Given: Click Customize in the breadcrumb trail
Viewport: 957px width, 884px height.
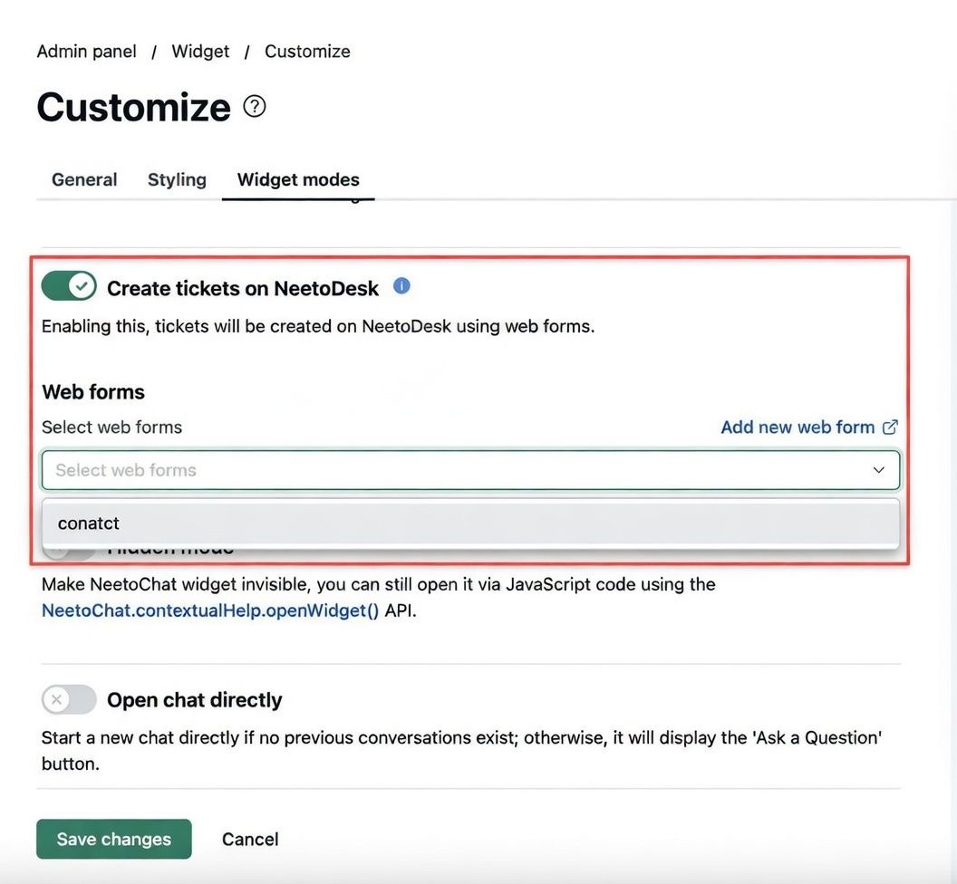Looking at the screenshot, I should point(307,52).
